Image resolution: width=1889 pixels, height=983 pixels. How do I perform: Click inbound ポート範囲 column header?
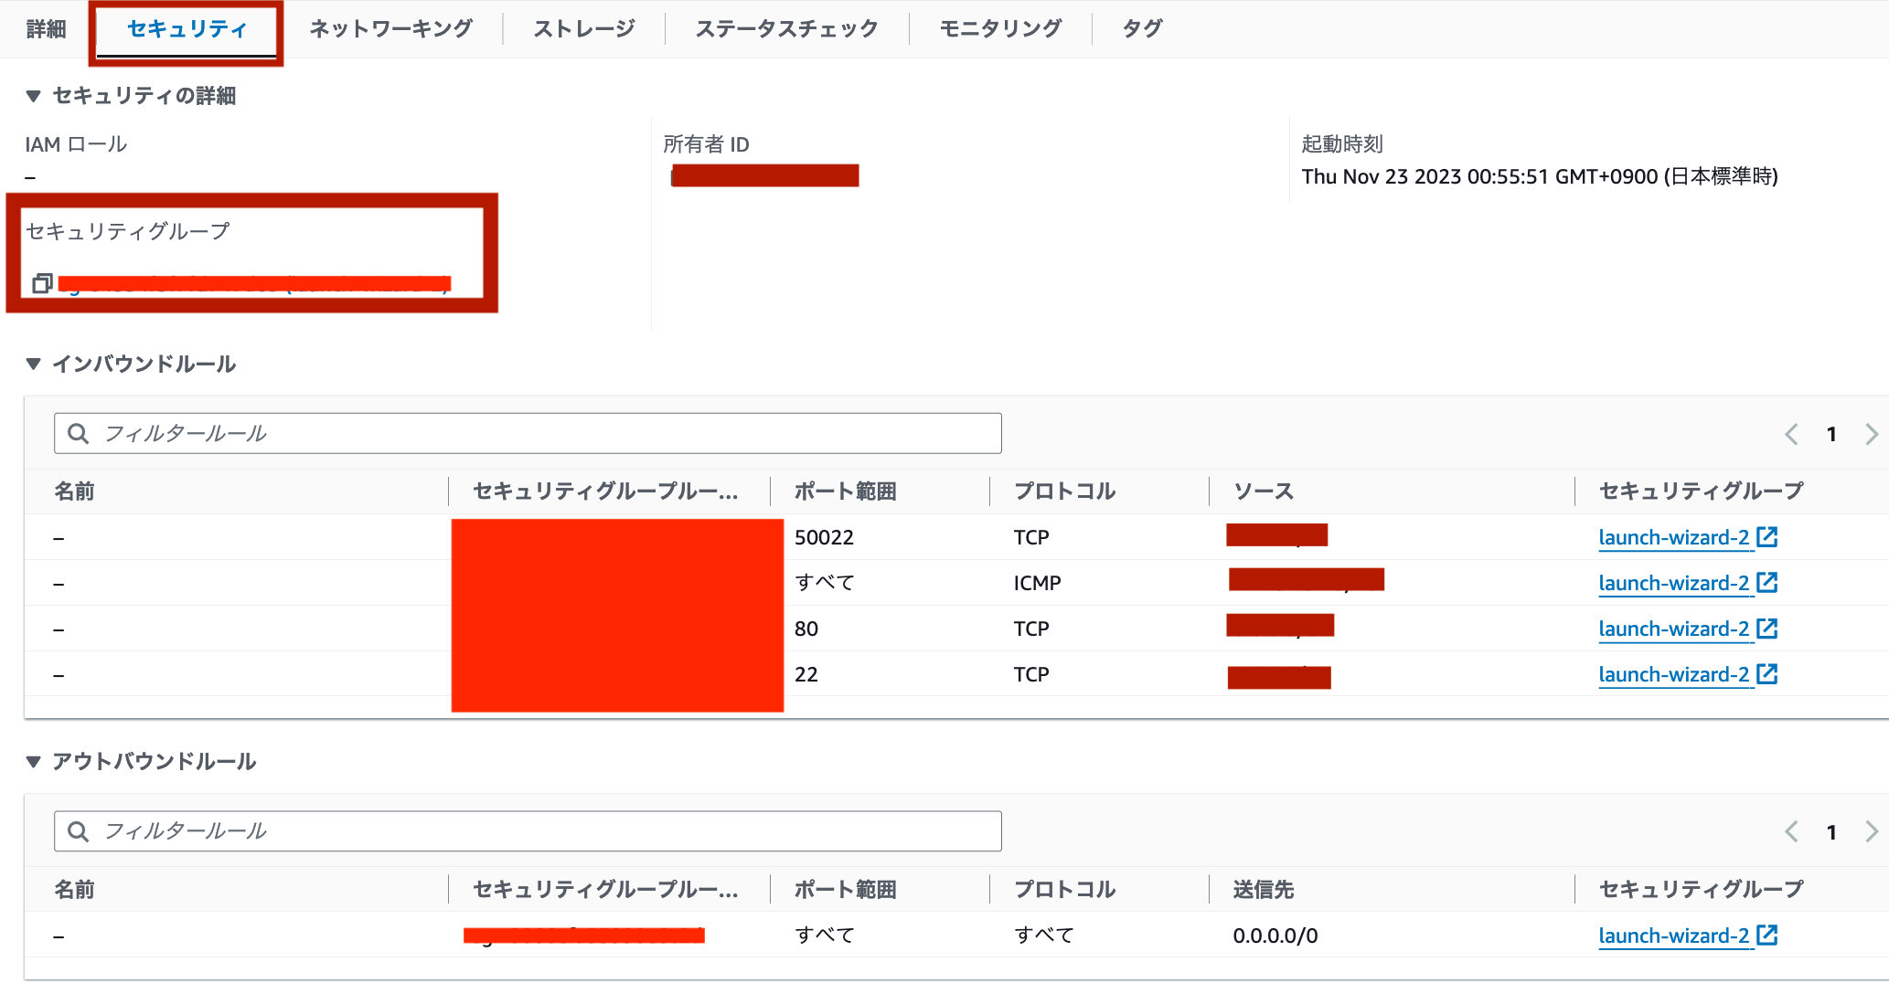point(845,491)
